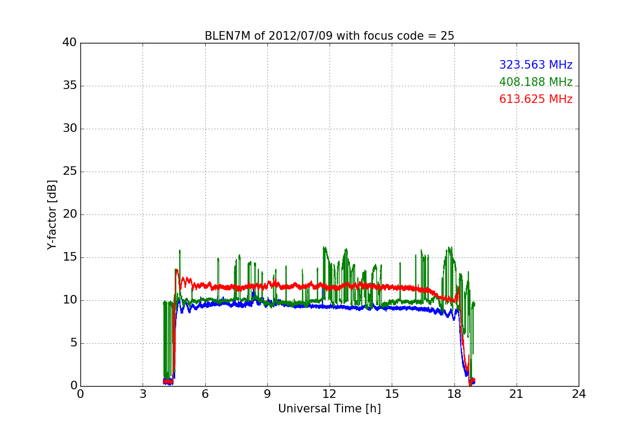Click the y-axis tick label 10

(x=70, y=300)
